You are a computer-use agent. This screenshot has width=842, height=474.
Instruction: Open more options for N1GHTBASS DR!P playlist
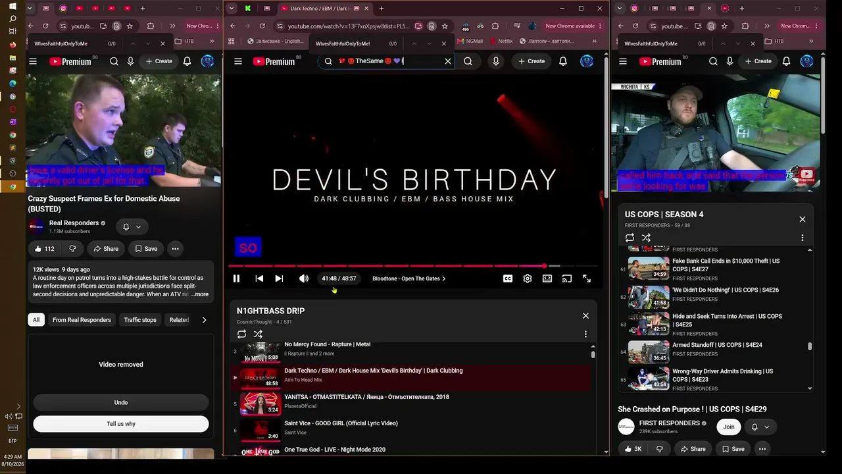585,334
